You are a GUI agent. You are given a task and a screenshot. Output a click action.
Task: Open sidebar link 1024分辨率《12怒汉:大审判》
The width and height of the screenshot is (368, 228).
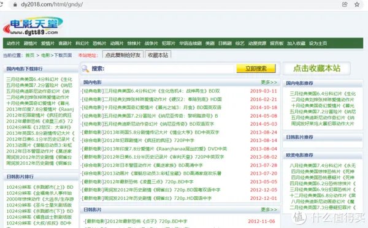click(39, 127)
